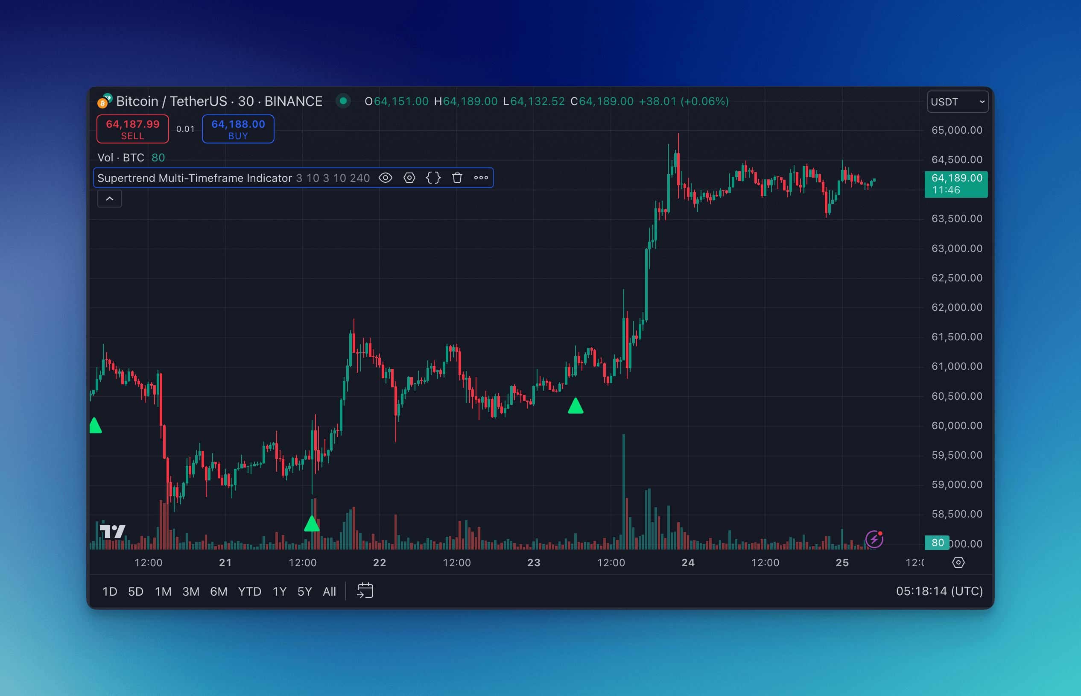This screenshot has width=1081, height=696.
Task: Select the All time range
Action: (330, 591)
